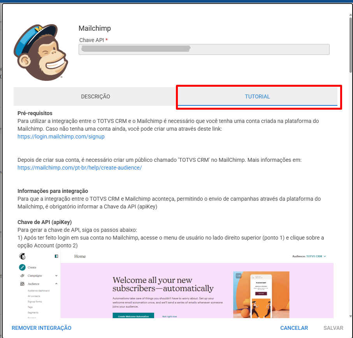Open the mailchimp.com create-audience help link

(80, 168)
